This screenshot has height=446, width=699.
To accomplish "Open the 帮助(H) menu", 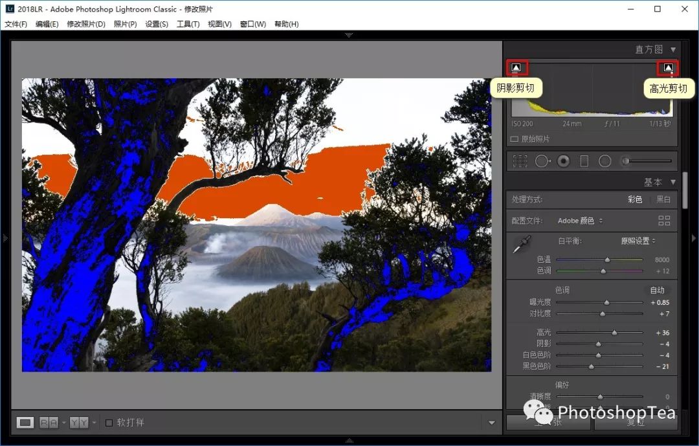I will (x=287, y=24).
